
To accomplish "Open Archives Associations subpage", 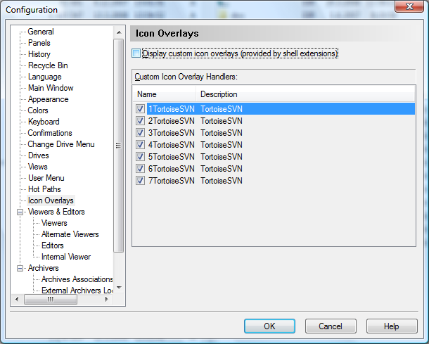I will coord(77,279).
